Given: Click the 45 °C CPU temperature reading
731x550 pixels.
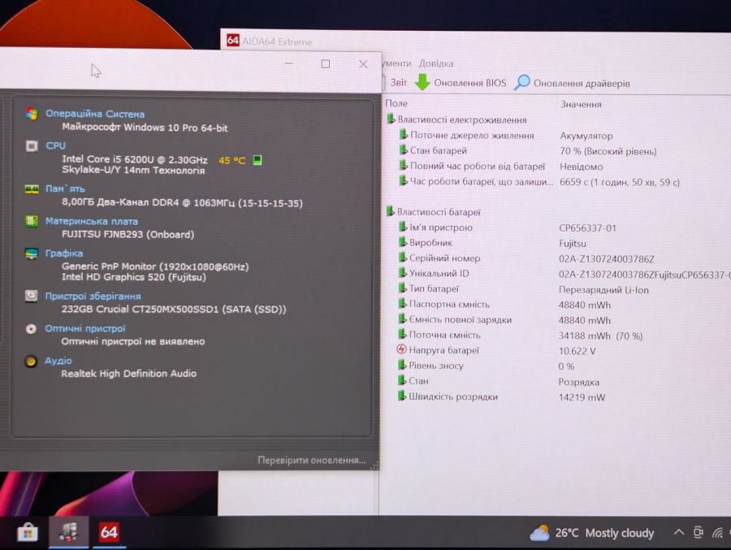Looking at the screenshot, I should (231, 161).
